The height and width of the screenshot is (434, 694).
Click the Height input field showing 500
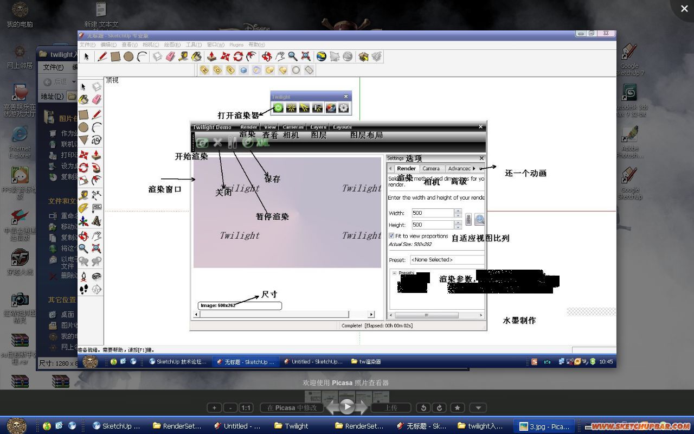click(432, 225)
